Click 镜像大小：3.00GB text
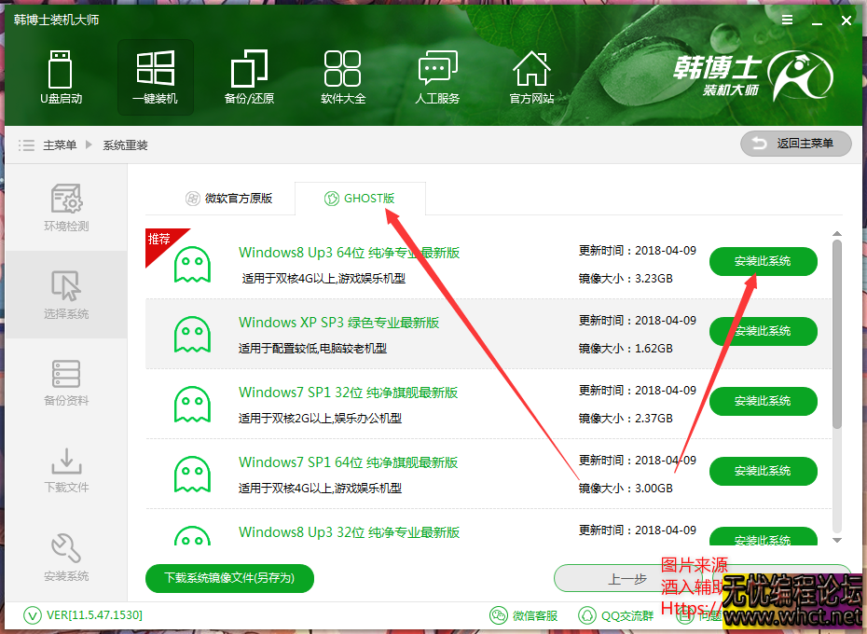 tap(626, 488)
